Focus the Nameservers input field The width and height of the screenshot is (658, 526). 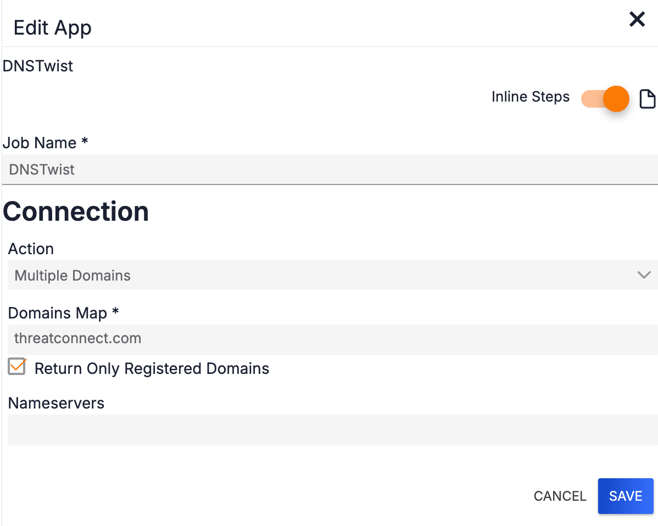(332, 430)
